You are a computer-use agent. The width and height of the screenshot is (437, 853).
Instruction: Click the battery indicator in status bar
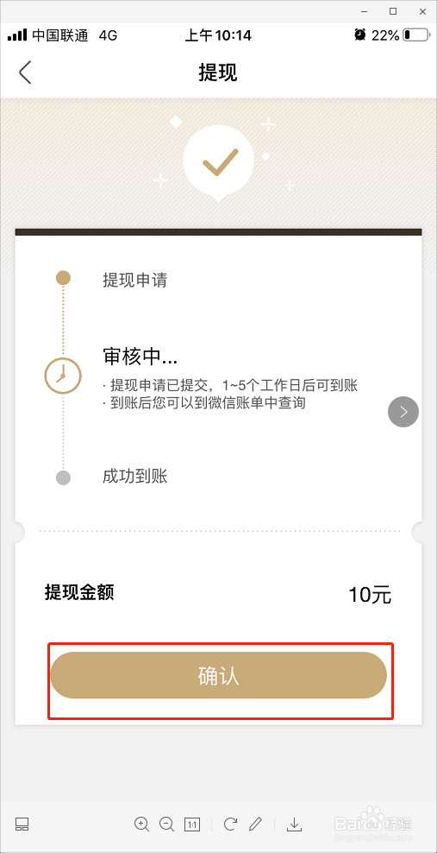point(415,35)
